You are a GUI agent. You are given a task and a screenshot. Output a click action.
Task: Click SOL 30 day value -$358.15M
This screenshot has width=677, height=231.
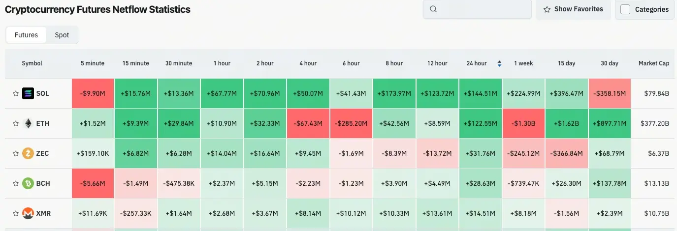tap(610, 93)
